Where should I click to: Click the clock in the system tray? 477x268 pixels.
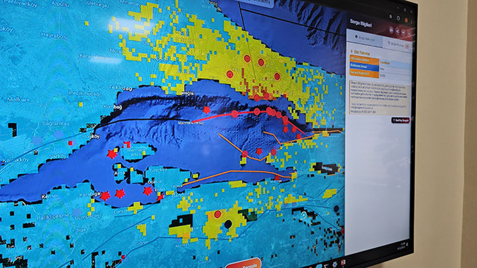point(403,246)
